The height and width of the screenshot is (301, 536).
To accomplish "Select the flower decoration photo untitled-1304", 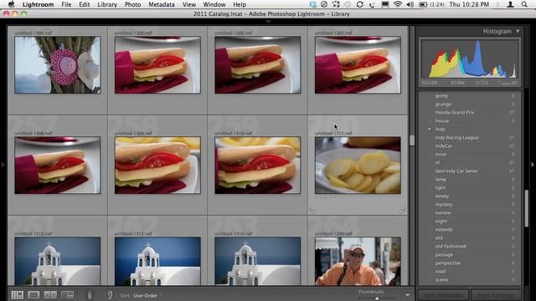I will (58, 65).
